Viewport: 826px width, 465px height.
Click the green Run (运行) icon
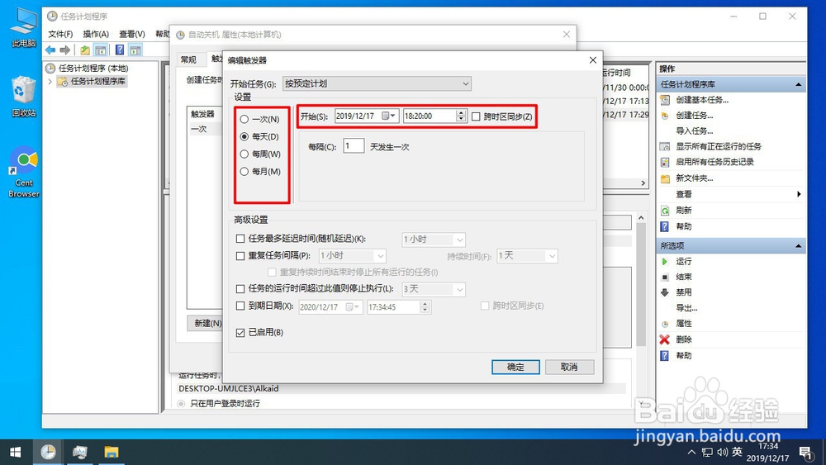tap(665, 262)
